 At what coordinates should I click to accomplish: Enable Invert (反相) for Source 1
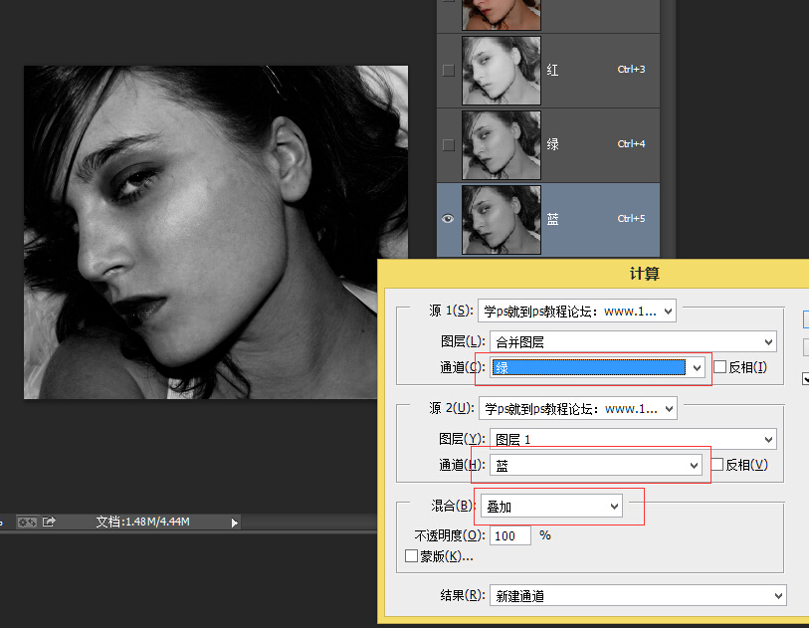point(720,367)
